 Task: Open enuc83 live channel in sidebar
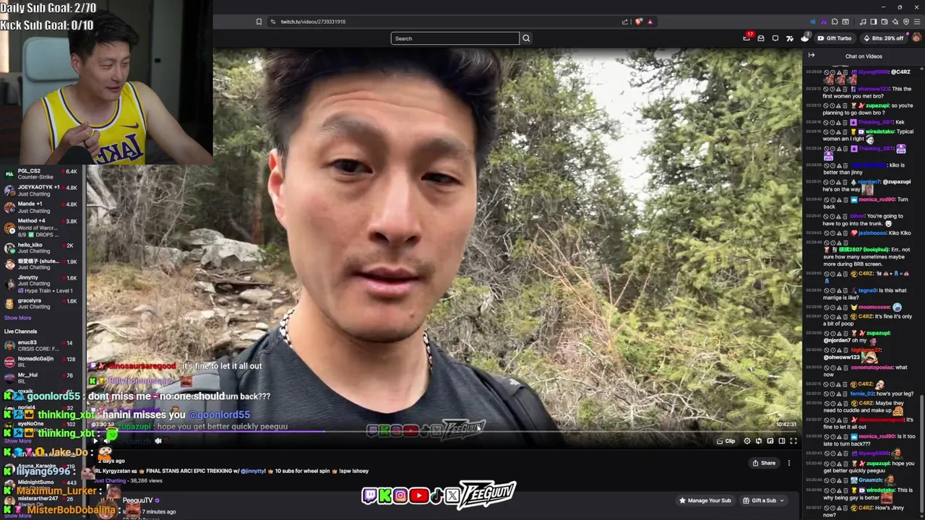(41, 345)
